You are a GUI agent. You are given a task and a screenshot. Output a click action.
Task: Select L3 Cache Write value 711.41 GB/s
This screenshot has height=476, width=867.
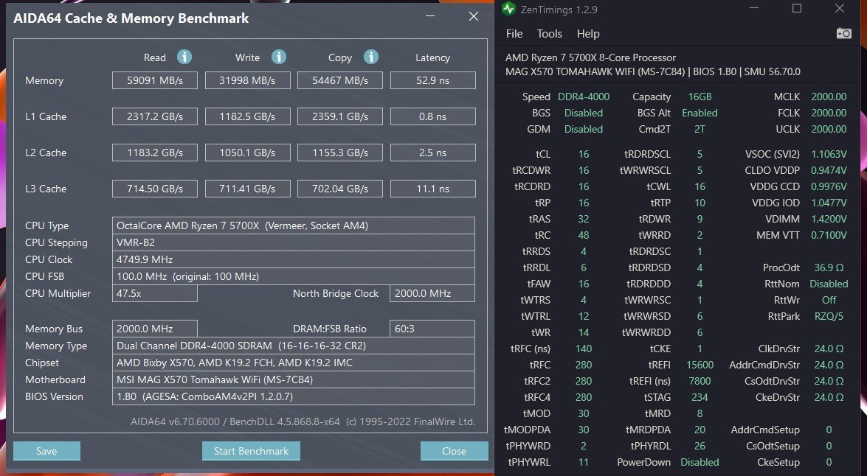[x=248, y=189]
